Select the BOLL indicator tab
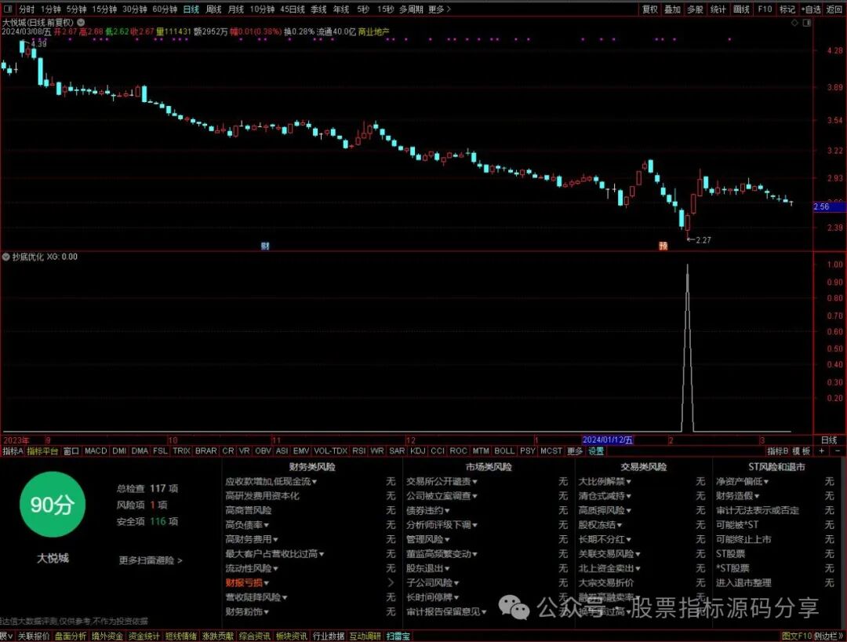 click(x=504, y=450)
